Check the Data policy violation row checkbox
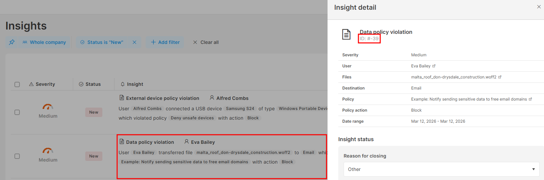This screenshot has width=544, height=180. click(17, 156)
